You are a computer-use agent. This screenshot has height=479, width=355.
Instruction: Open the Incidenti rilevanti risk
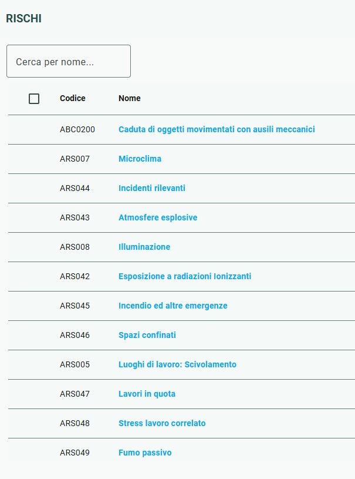[x=151, y=188]
